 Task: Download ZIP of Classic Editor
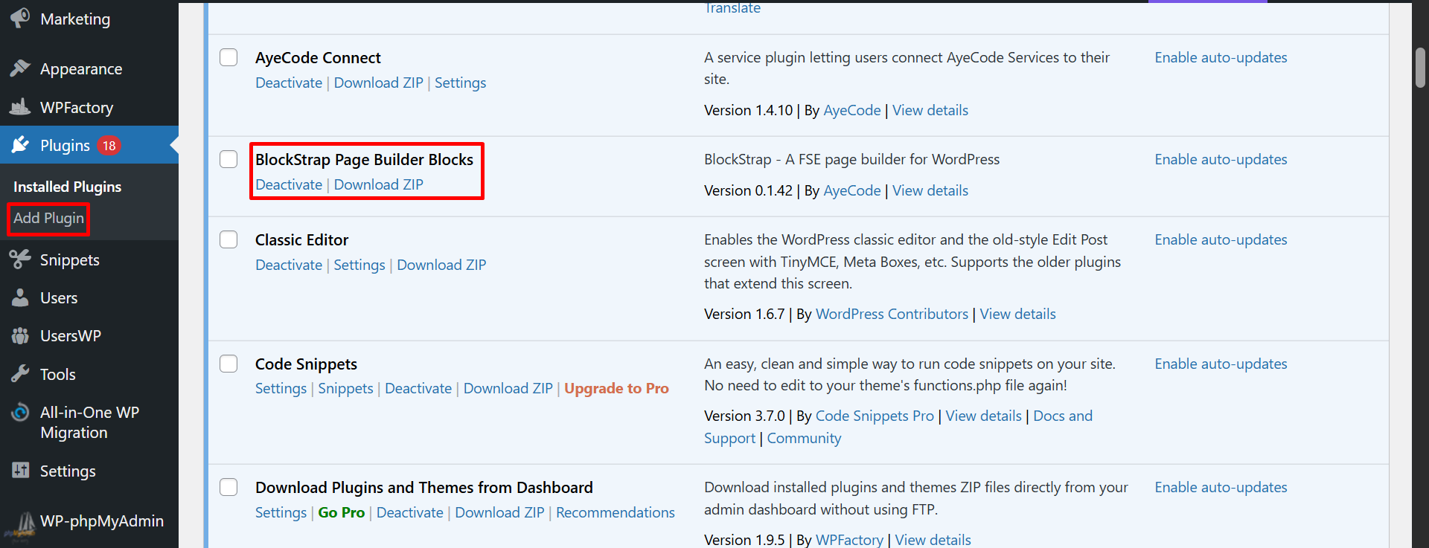pos(441,265)
